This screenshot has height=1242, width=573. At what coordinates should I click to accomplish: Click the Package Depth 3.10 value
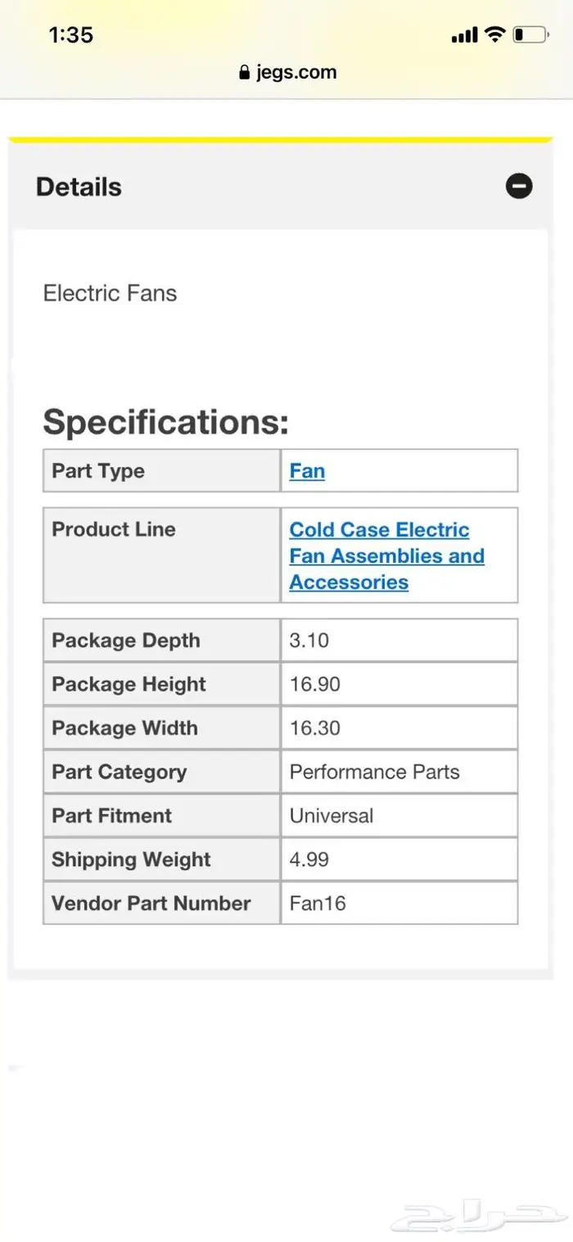pyautogui.click(x=309, y=640)
